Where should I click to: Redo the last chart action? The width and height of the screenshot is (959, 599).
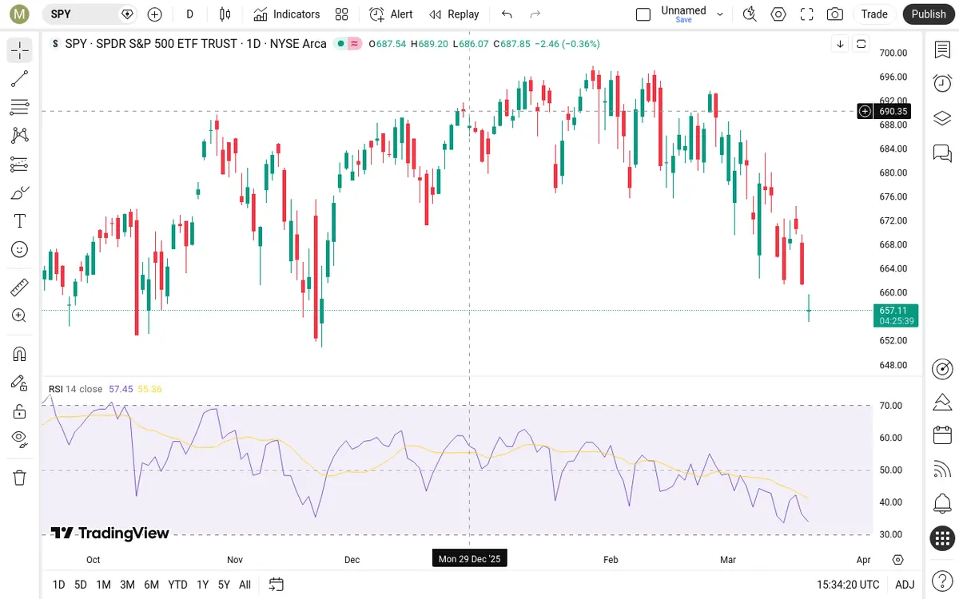coord(535,14)
